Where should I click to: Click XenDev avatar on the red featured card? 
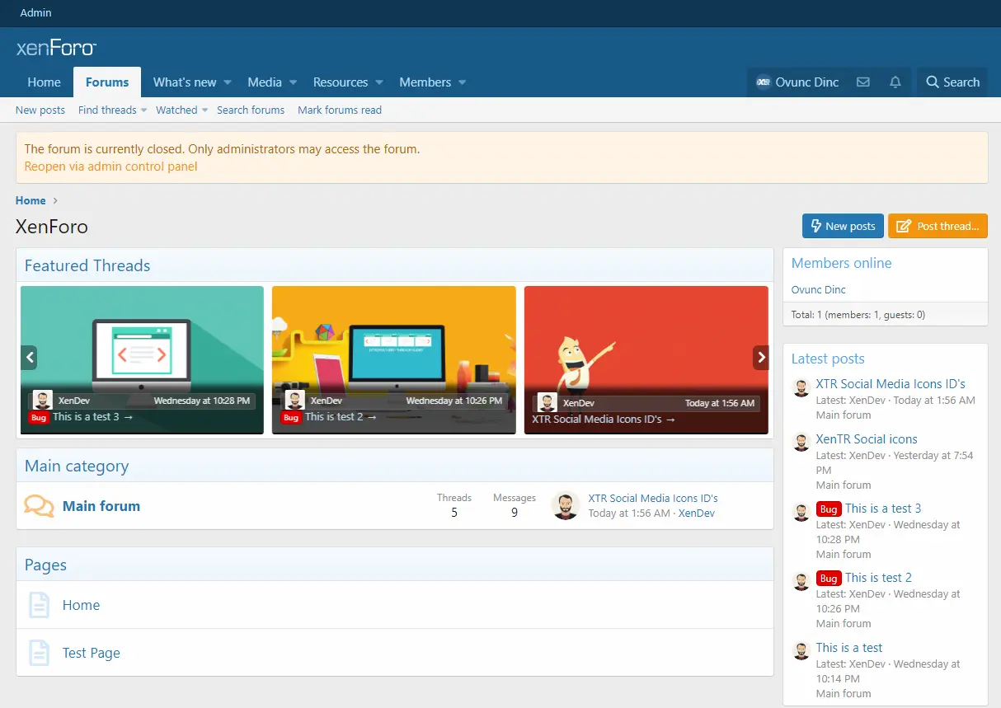[x=547, y=403]
